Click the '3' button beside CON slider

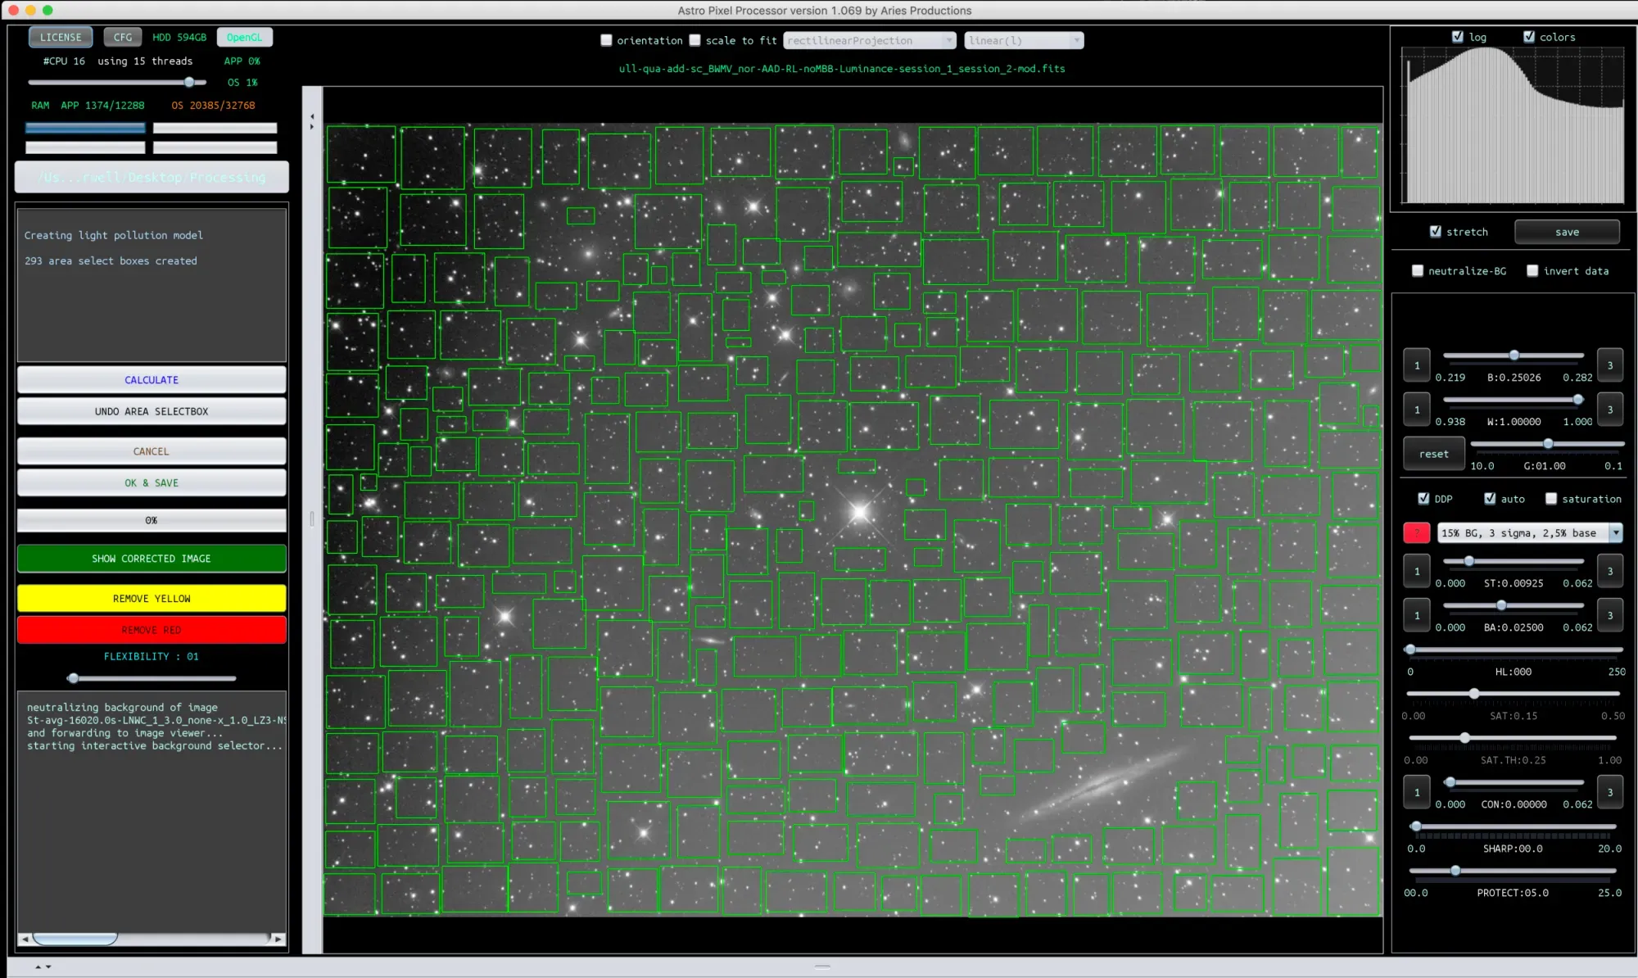pos(1609,792)
